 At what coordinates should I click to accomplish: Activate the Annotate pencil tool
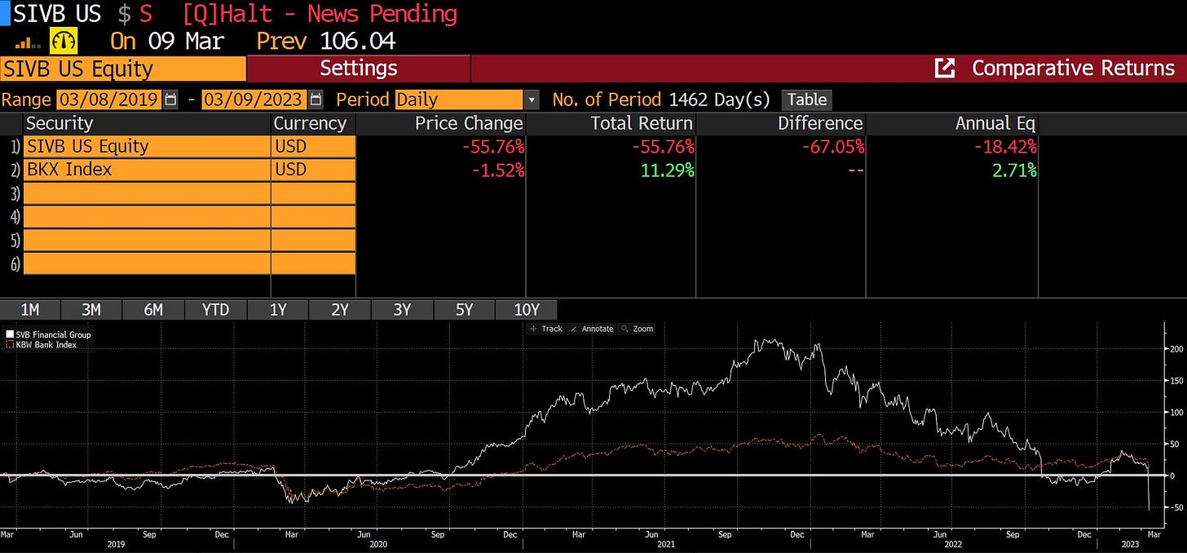[592, 329]
